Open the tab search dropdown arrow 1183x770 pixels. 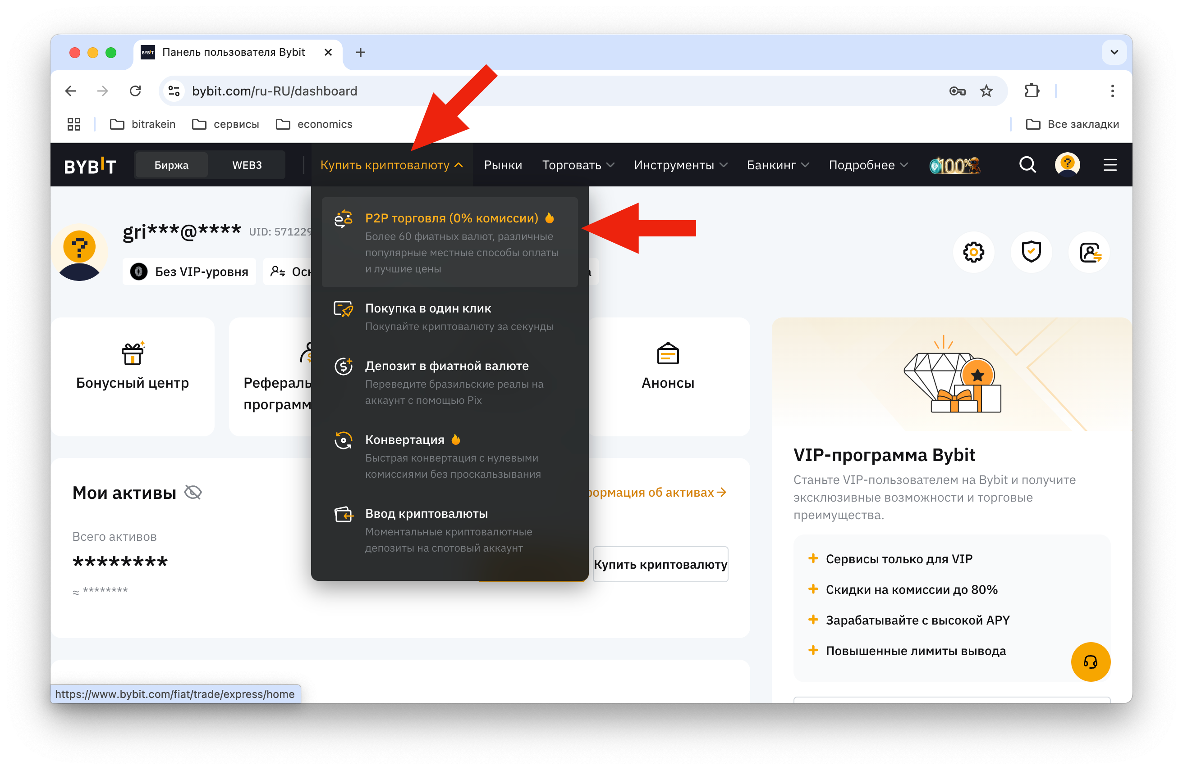[1114, 52]
